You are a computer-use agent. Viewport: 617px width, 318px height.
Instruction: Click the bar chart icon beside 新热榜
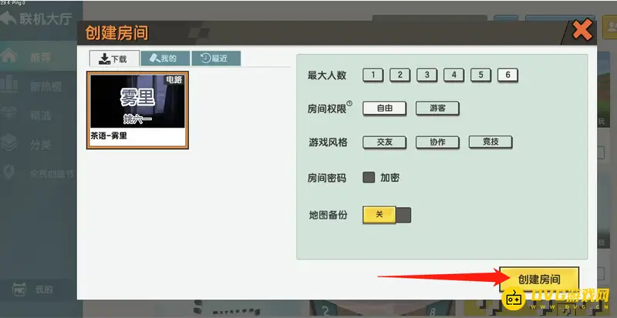pyautogui.click(x=8, y=84)
